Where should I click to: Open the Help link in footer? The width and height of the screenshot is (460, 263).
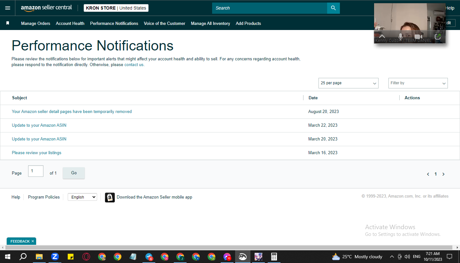pyautogui.click(x=16, y=197)
